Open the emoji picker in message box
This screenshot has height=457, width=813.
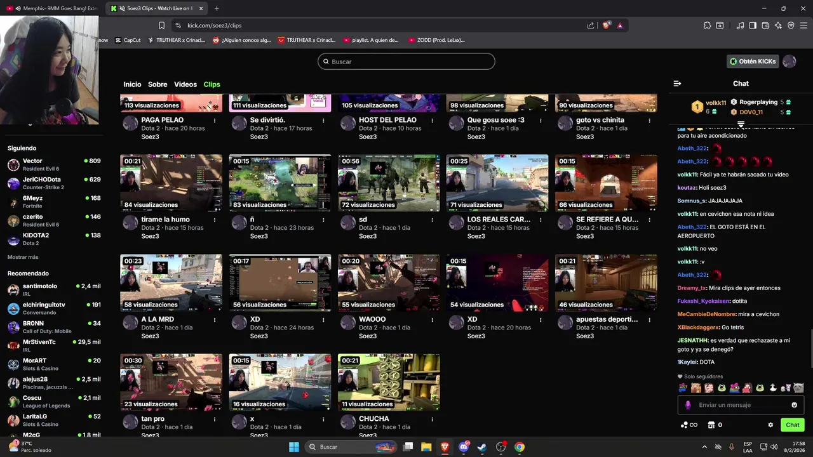794,405
